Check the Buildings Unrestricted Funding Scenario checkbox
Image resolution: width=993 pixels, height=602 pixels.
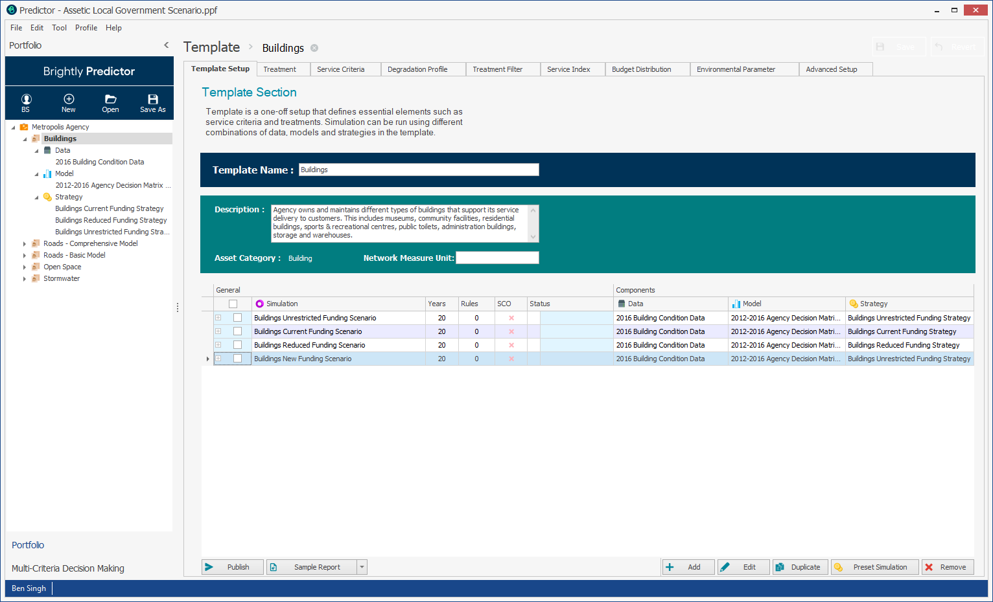237,318
